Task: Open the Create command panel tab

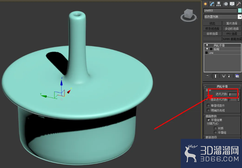Action: [205, 4]
